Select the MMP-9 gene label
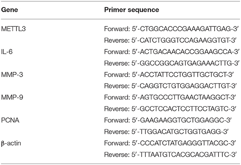Viewport: 241px width, 165px height. (12, 97)
